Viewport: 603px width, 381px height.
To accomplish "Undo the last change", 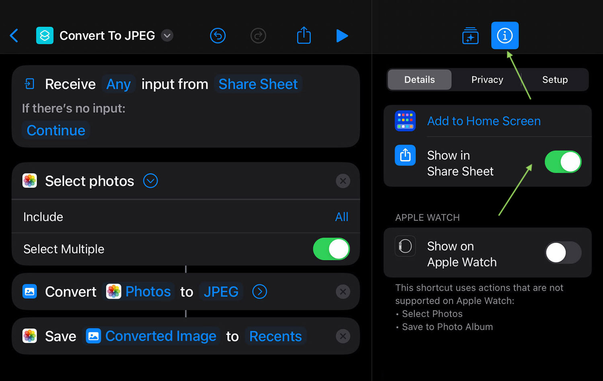I will coord(217,36).
